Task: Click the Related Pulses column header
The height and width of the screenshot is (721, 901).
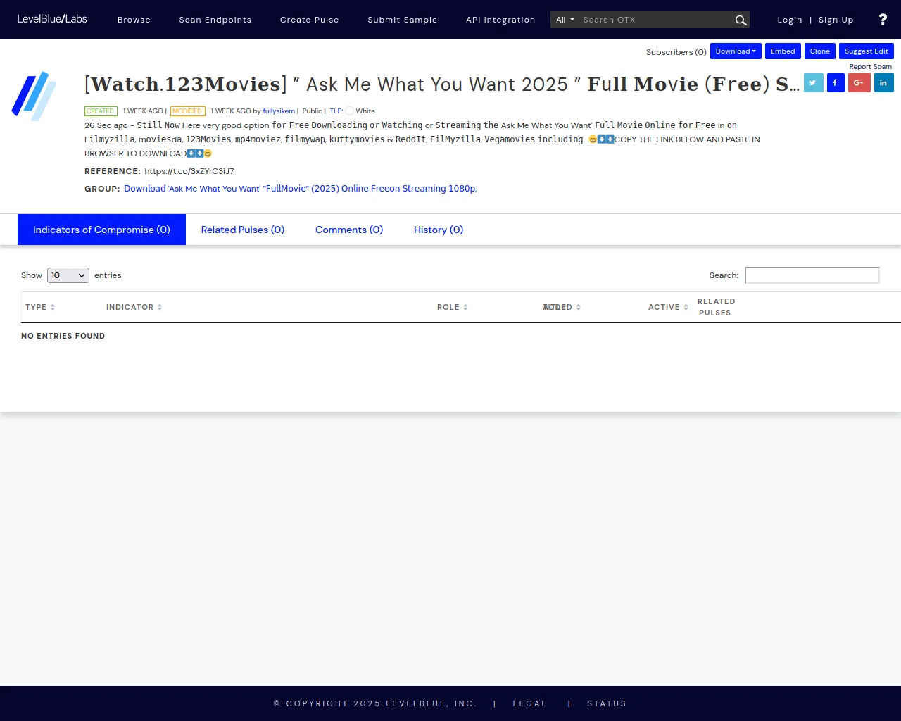Action: [716, 307]
